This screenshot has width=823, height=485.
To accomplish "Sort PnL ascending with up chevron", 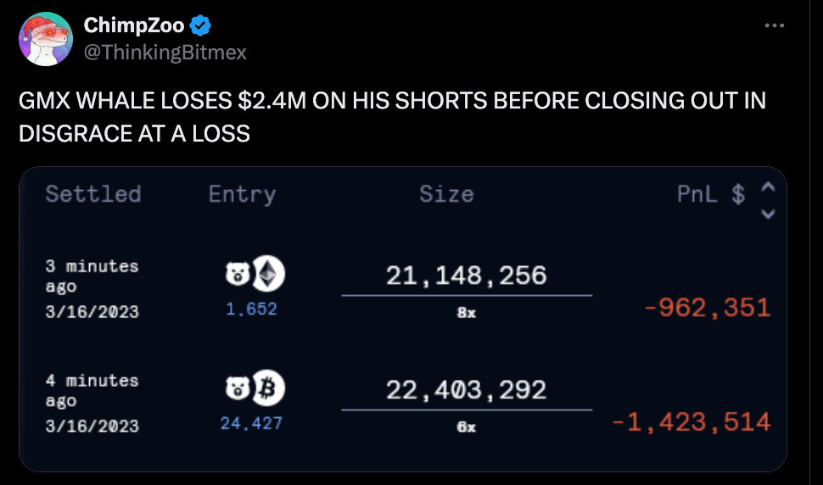I will click(768, 187).
